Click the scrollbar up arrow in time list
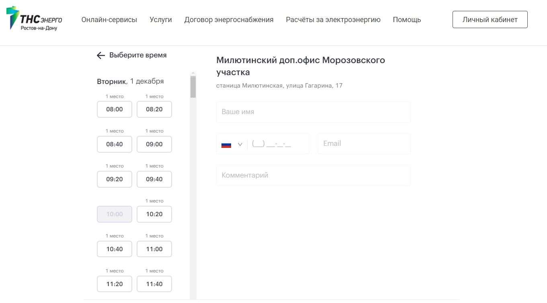 coord(193,74)
